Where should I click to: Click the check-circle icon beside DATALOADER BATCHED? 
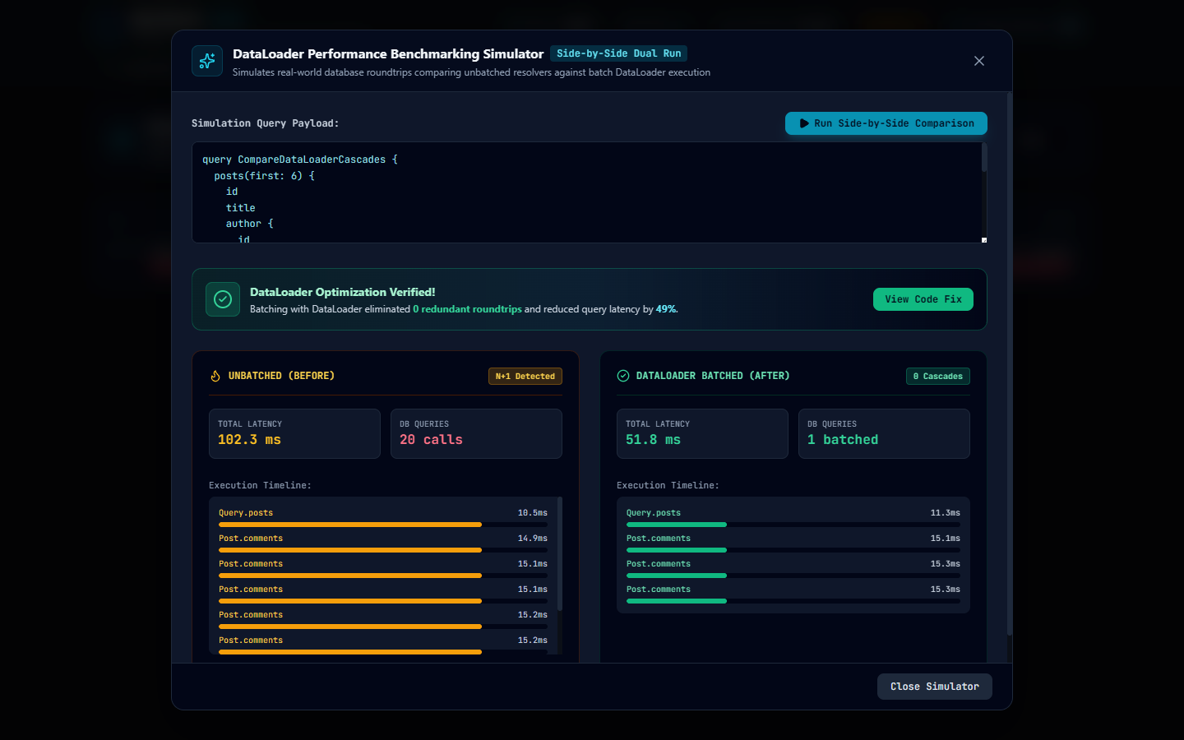(623, 376)
